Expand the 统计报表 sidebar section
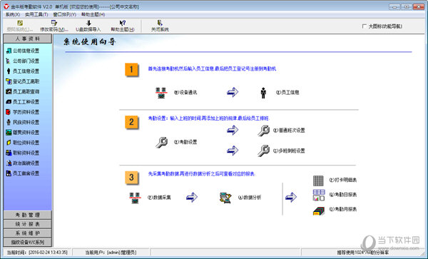This screenshot has width=428, height=259. click(x=28, y=224)
